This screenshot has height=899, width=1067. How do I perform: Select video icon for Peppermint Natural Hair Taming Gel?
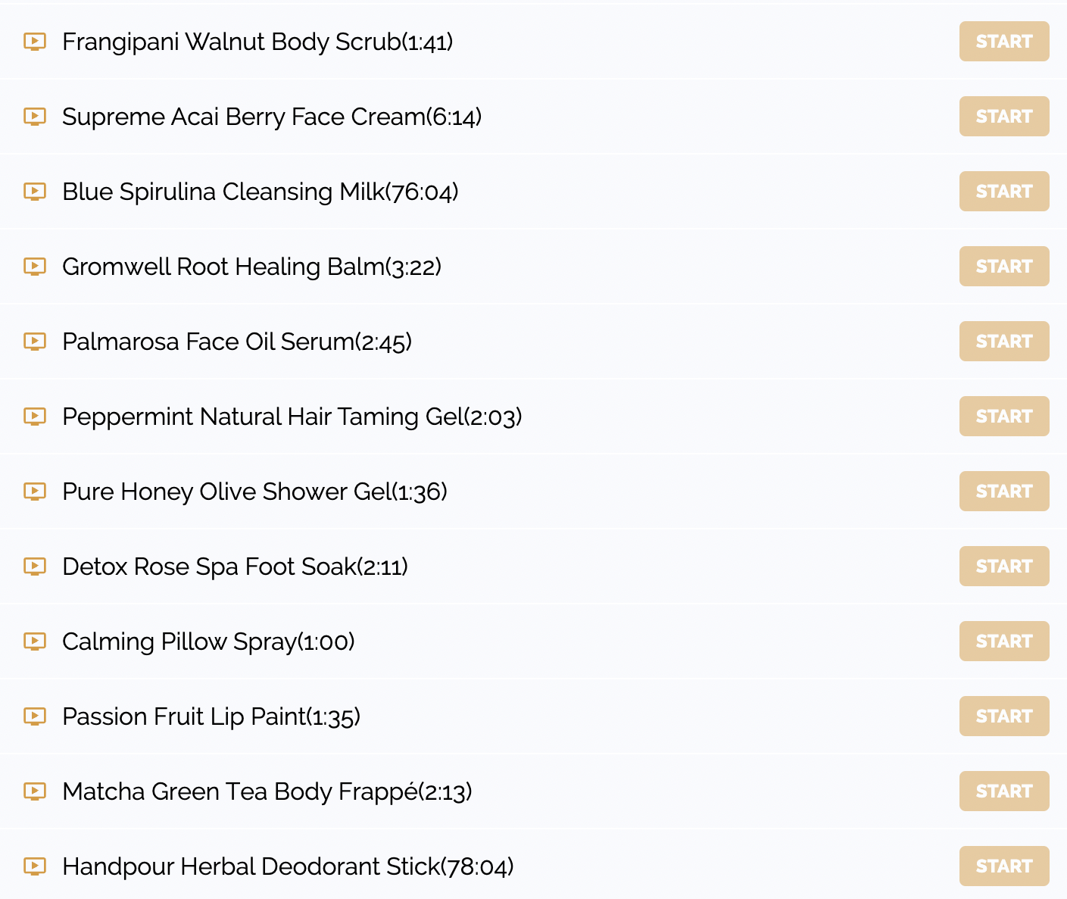pos(35,417)
